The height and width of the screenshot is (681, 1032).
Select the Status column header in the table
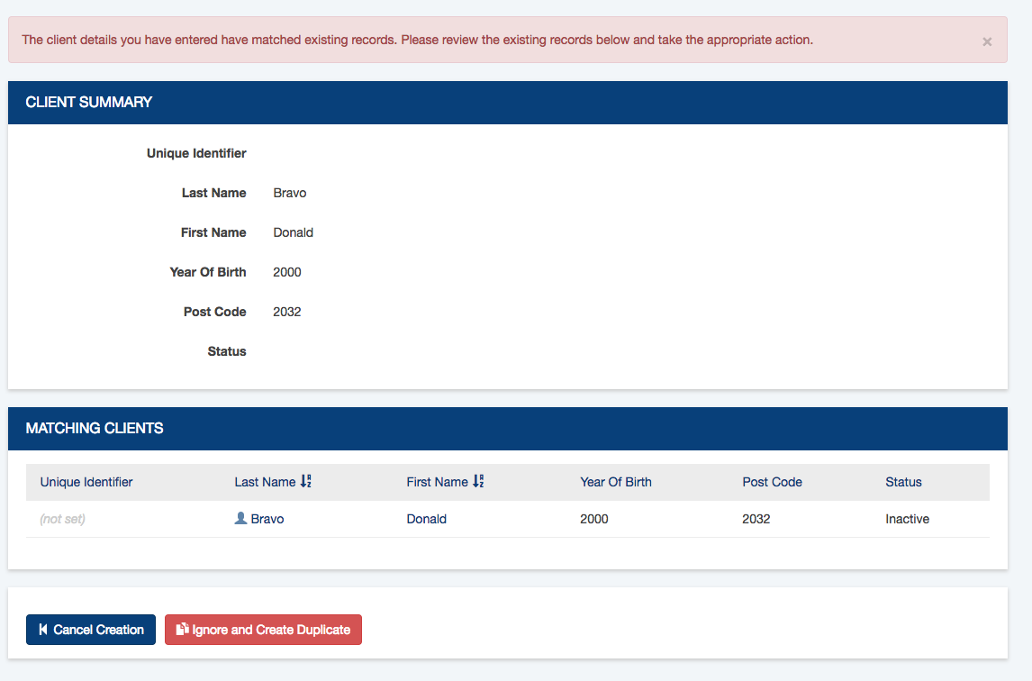point(903,482)
